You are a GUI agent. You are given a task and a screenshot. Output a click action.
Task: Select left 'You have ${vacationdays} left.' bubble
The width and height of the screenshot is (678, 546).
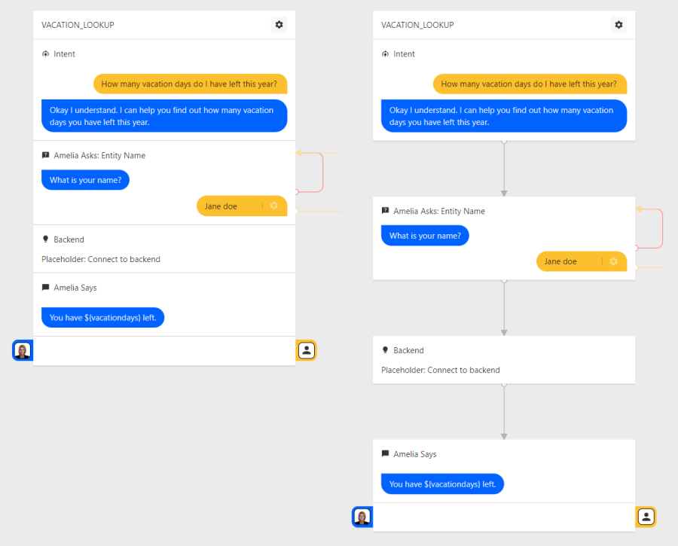tap(103, 317)
